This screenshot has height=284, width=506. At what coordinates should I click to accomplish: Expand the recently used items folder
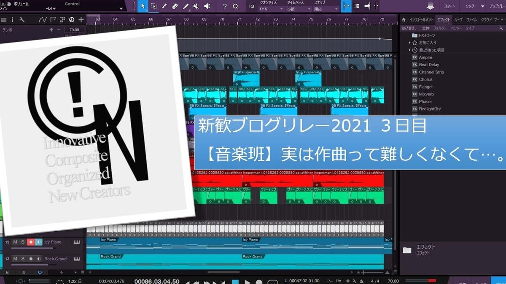(x=409, y=50)
